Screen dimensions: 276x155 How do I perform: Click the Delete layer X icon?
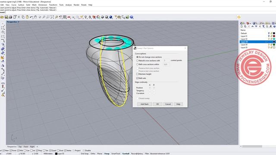point(249,26)
